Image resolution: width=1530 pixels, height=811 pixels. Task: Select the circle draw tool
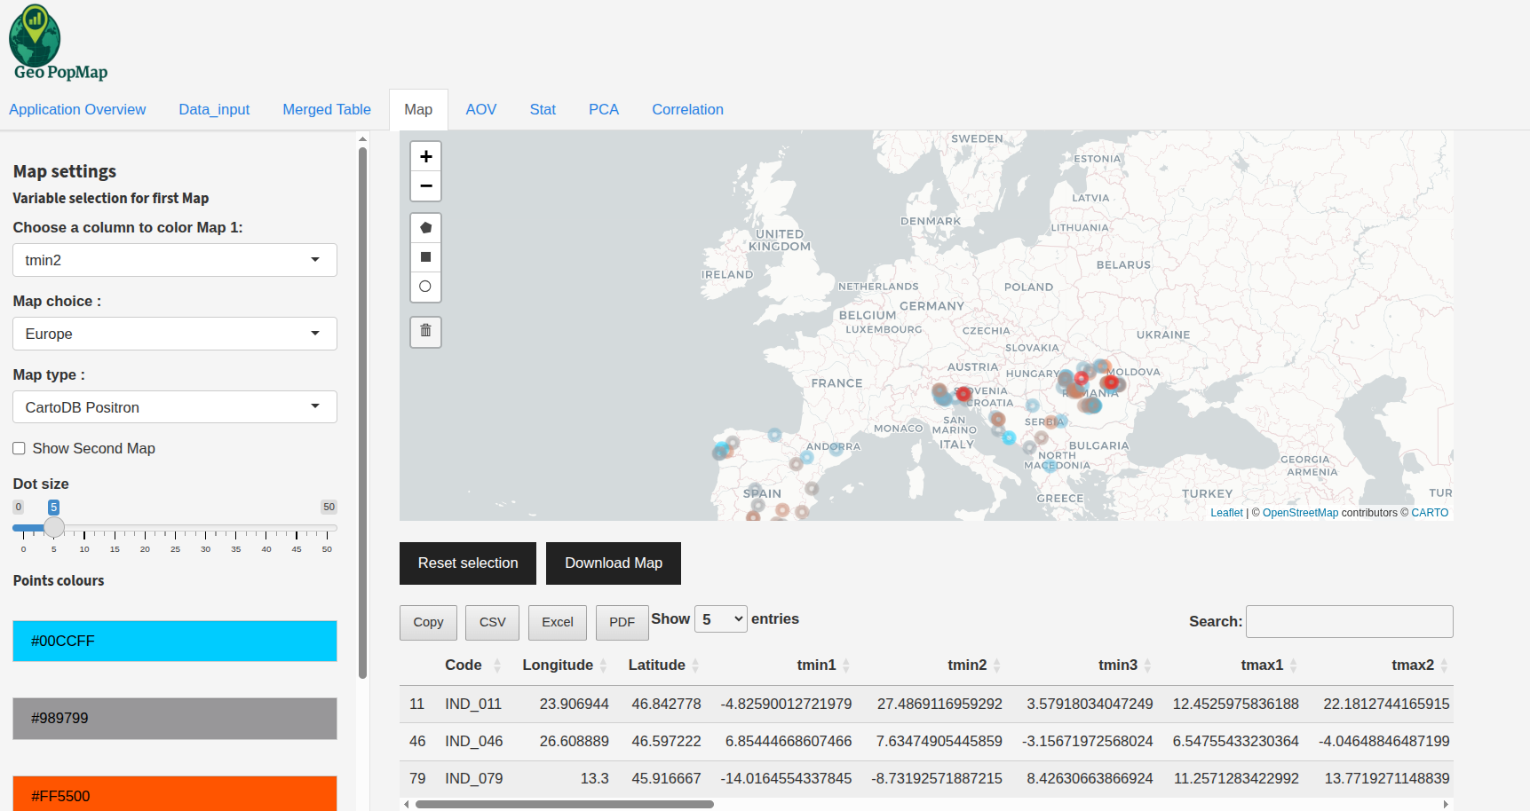pos(425,287)
